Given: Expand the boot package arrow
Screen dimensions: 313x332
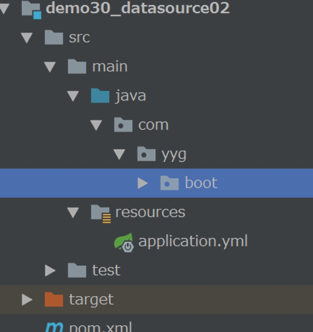Looking at the screenshot, I should (x=142, y=183).
